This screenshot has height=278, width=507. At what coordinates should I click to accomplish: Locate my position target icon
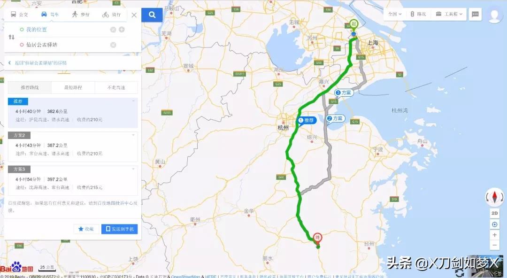coord(494,224)
